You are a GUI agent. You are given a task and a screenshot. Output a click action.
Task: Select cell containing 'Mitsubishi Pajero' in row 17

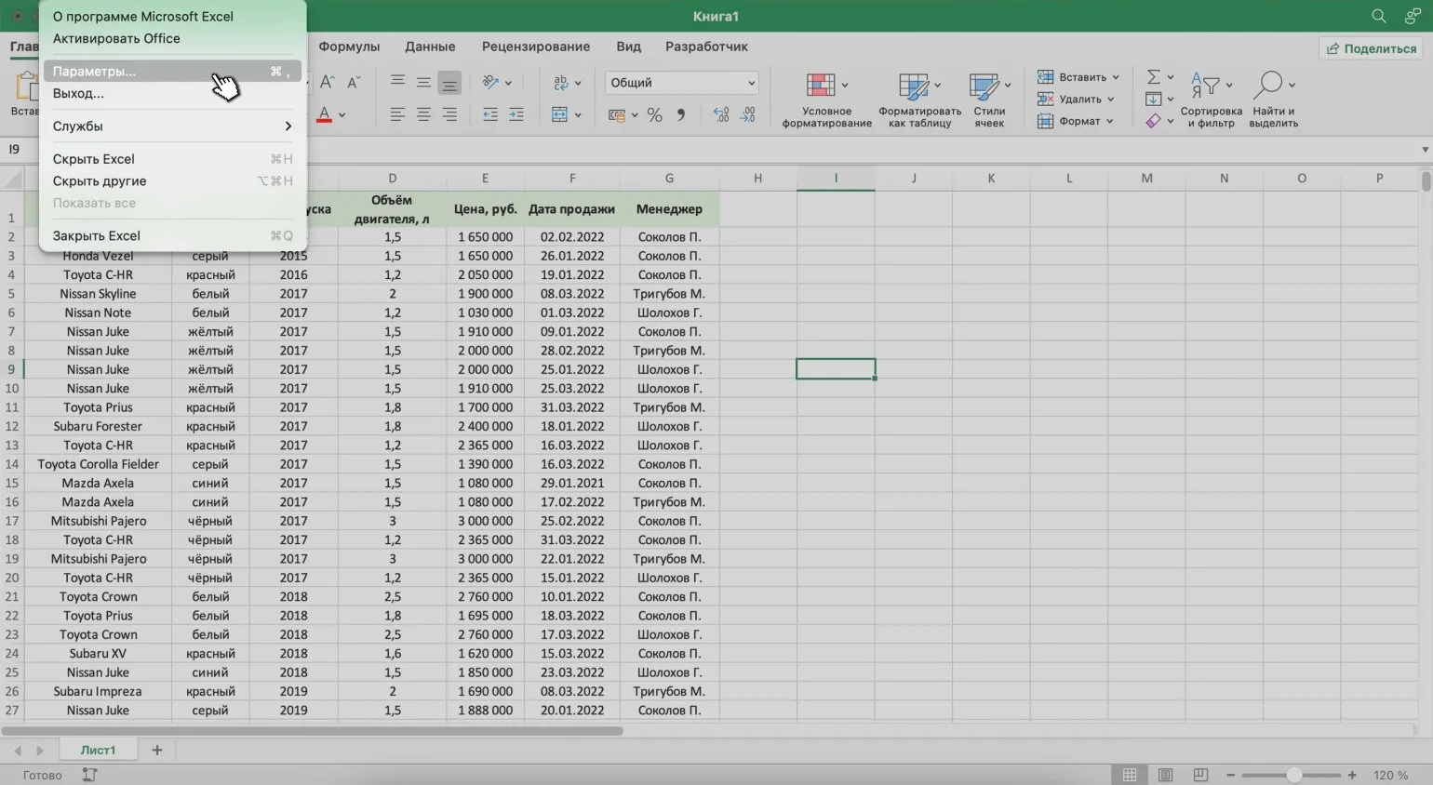point(99,521)
